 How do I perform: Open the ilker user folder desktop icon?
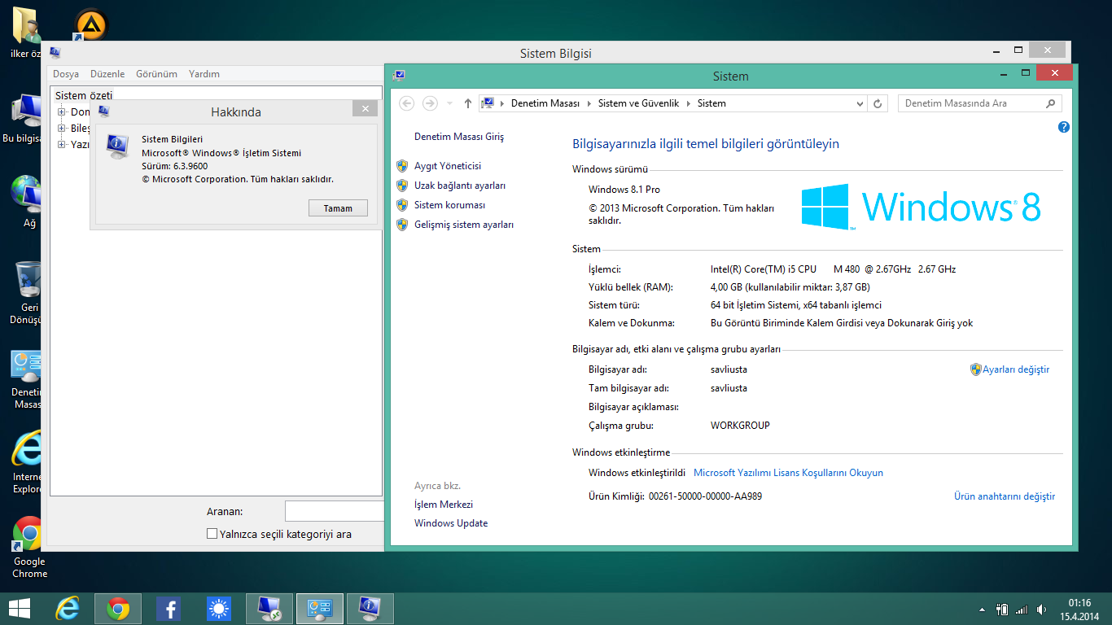[x=28, y=33]
